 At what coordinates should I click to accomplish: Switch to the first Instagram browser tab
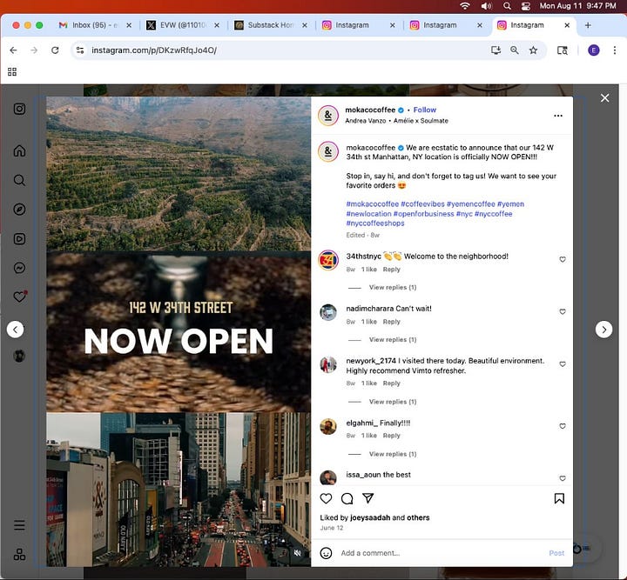pos(359,25)
